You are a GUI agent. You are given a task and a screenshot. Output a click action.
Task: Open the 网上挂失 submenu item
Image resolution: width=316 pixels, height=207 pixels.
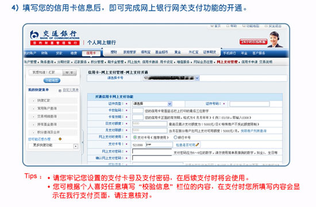tap(134, 62)
